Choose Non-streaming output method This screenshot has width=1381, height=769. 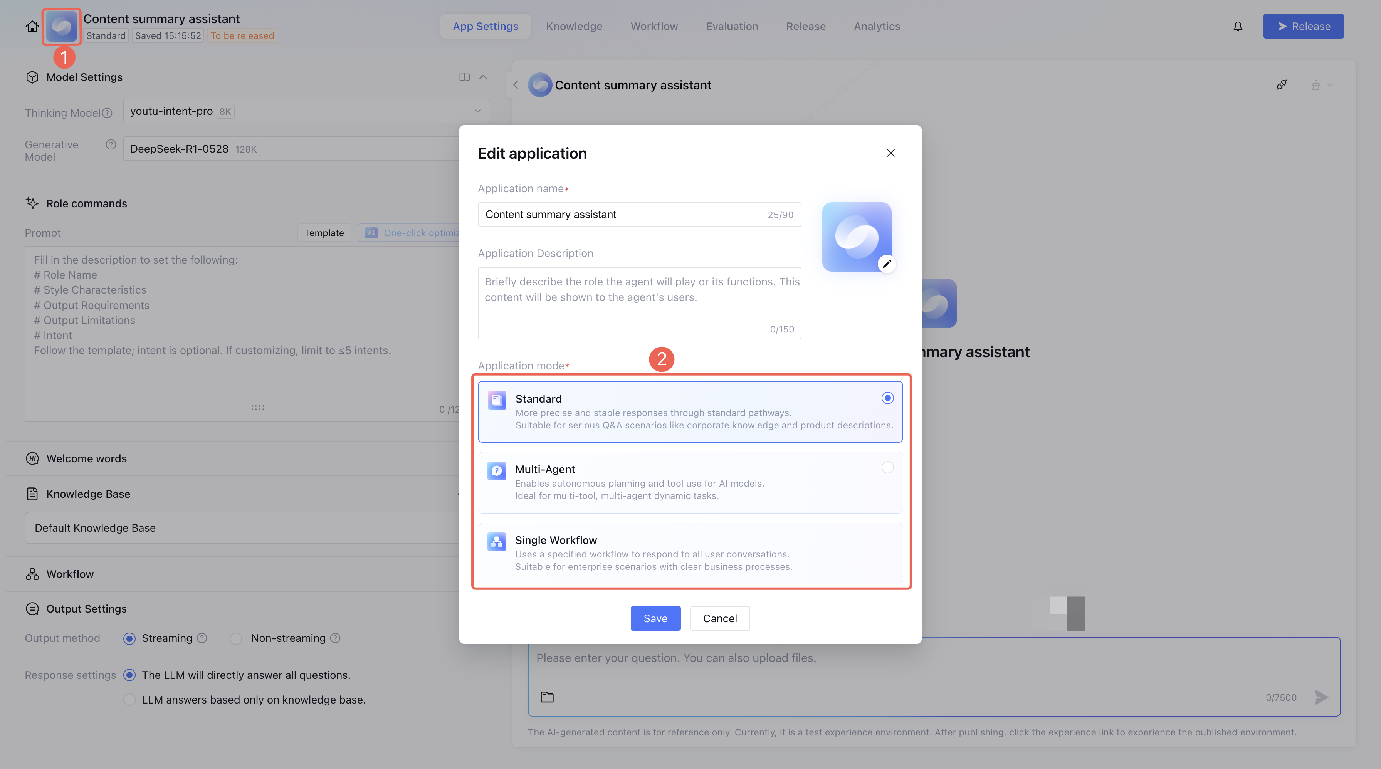coord(236,638)
